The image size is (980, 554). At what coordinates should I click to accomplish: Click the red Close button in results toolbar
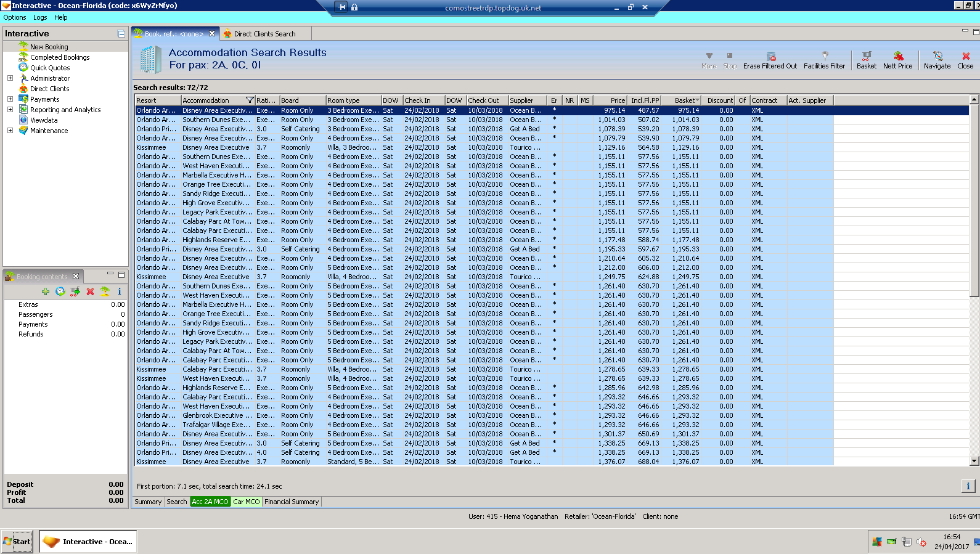965,60
